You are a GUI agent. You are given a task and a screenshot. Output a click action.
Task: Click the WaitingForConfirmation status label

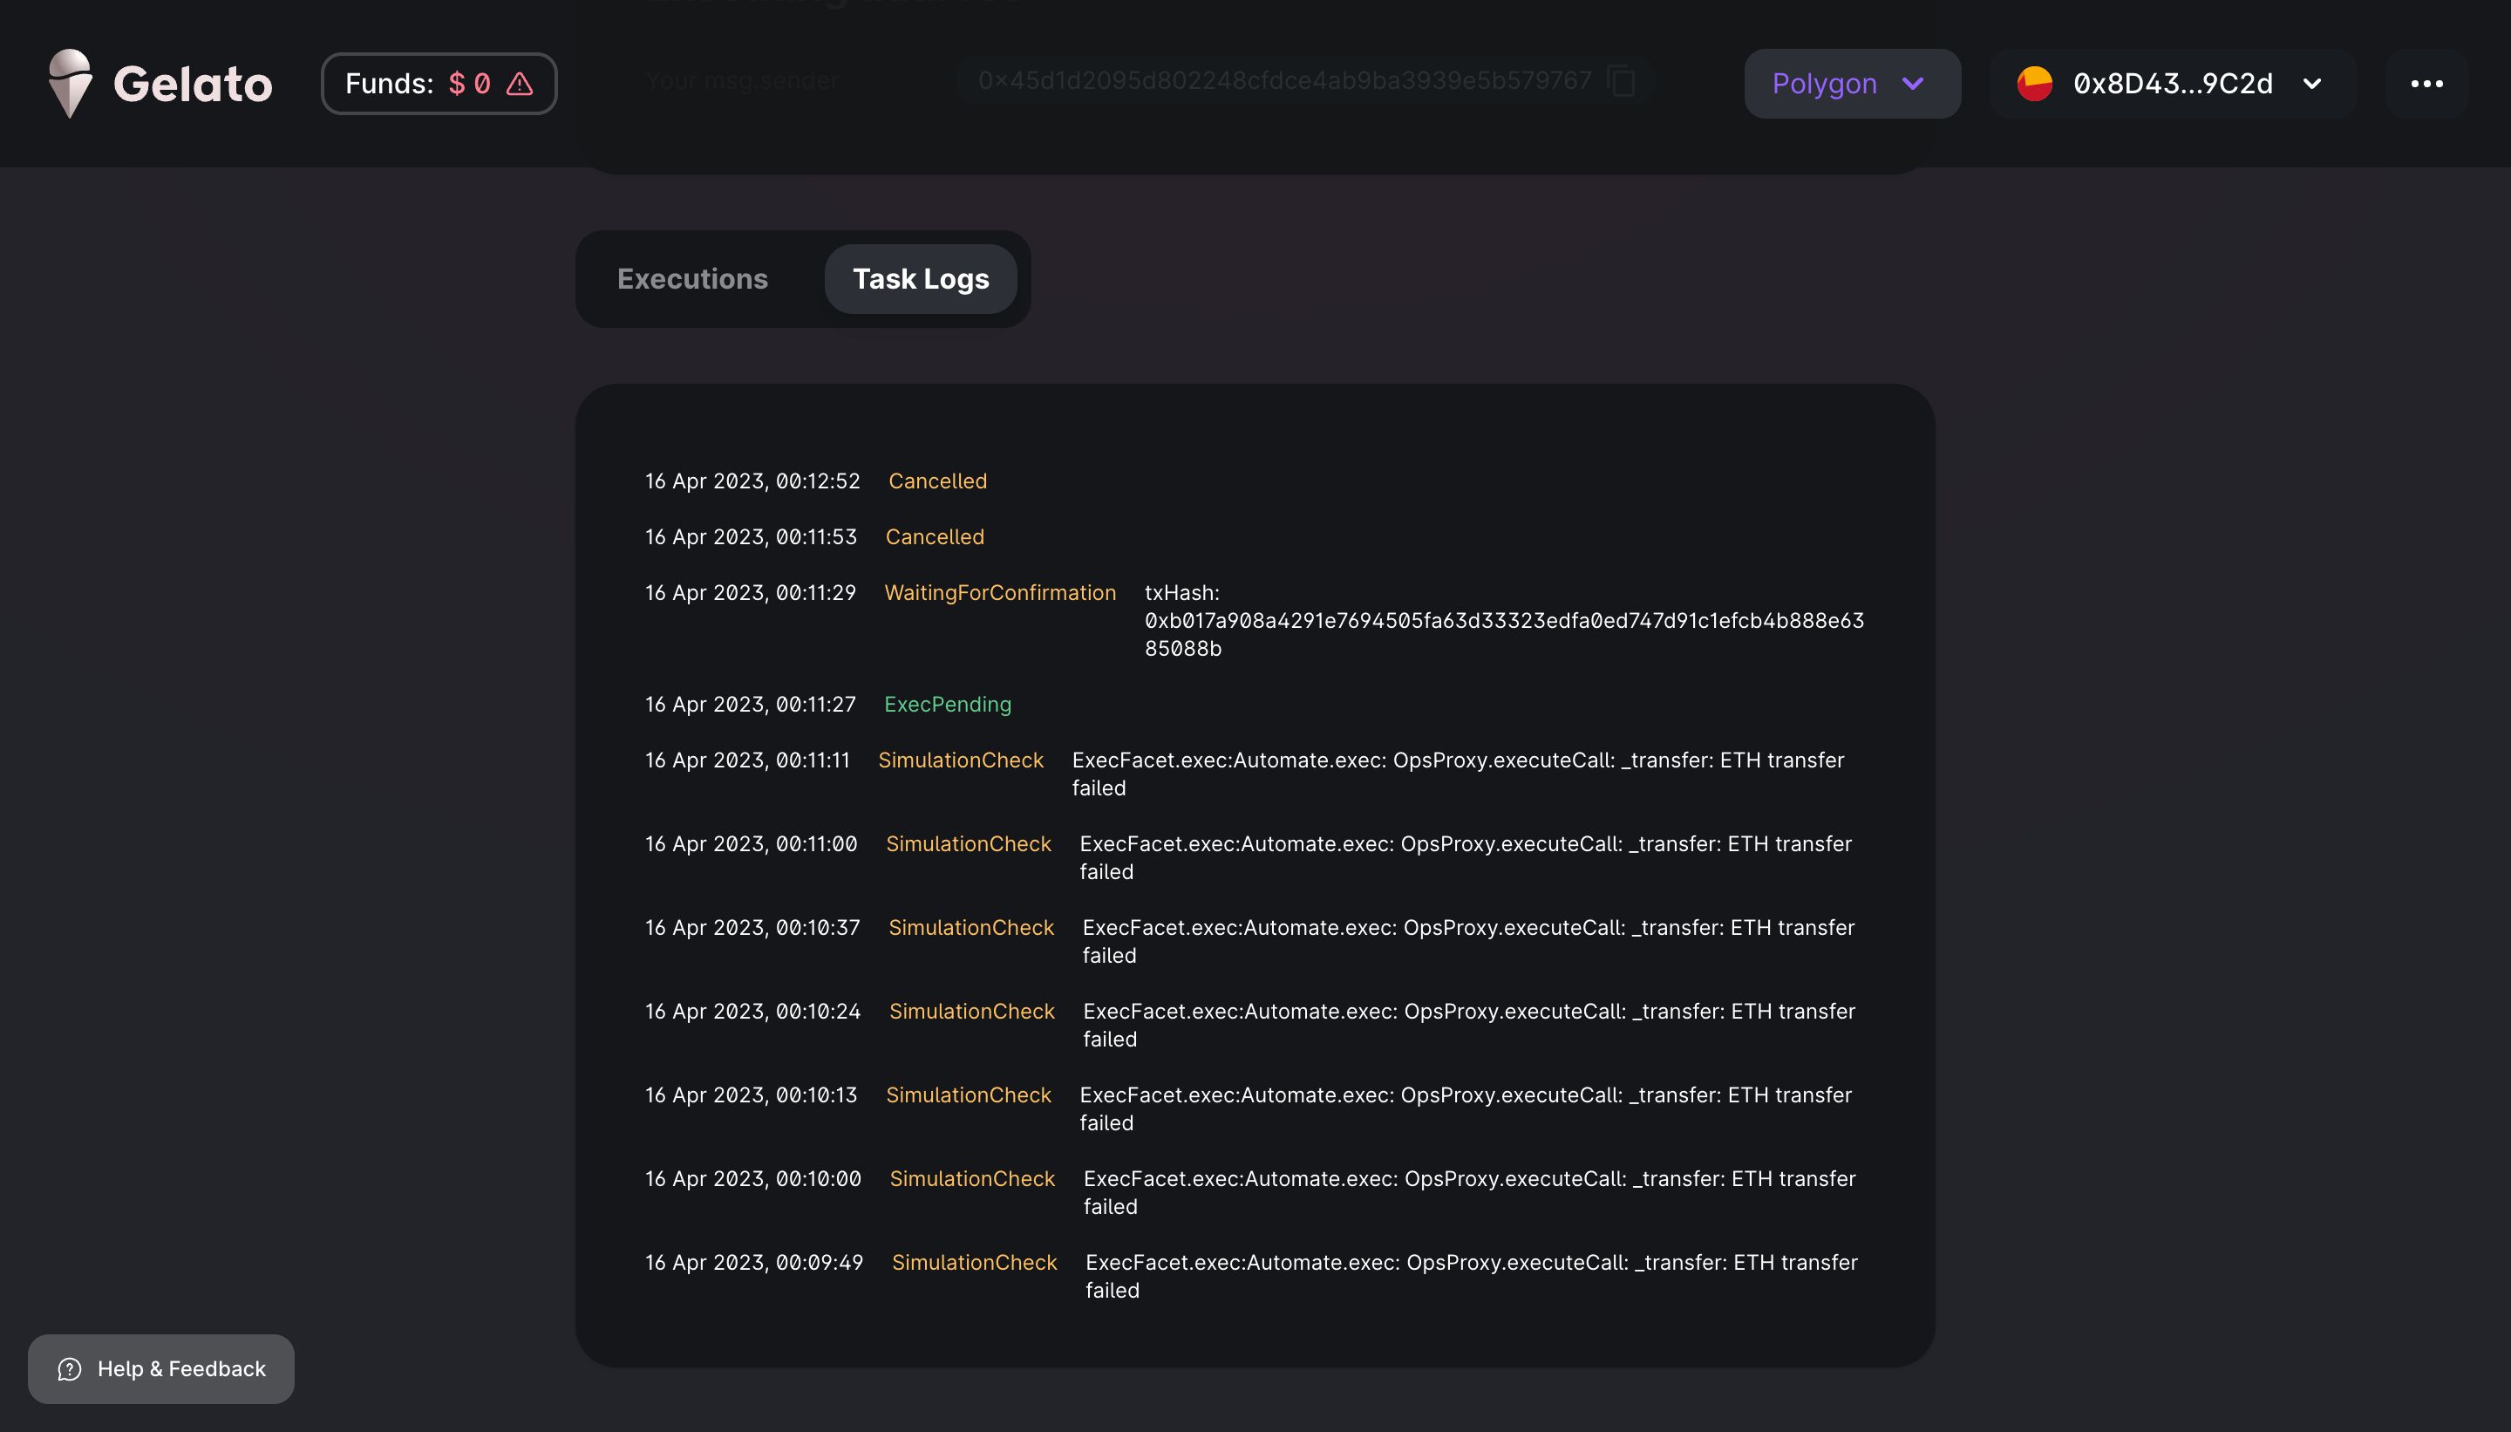click(1000, 593)
